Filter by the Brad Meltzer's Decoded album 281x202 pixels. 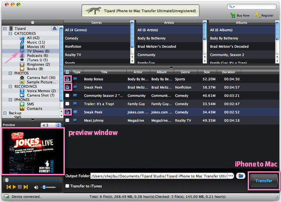coord(242,46)
